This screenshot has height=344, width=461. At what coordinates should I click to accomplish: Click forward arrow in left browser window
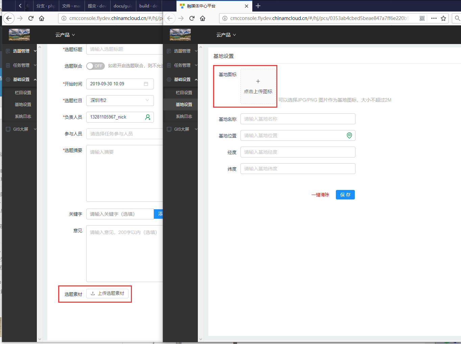point(20,18)
